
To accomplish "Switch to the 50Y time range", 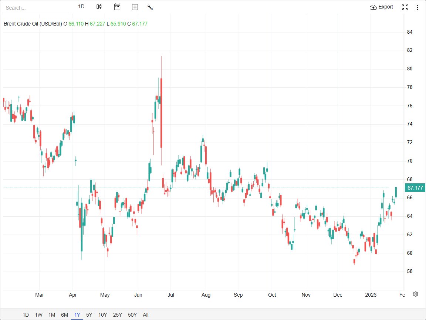I will [132, 315].
